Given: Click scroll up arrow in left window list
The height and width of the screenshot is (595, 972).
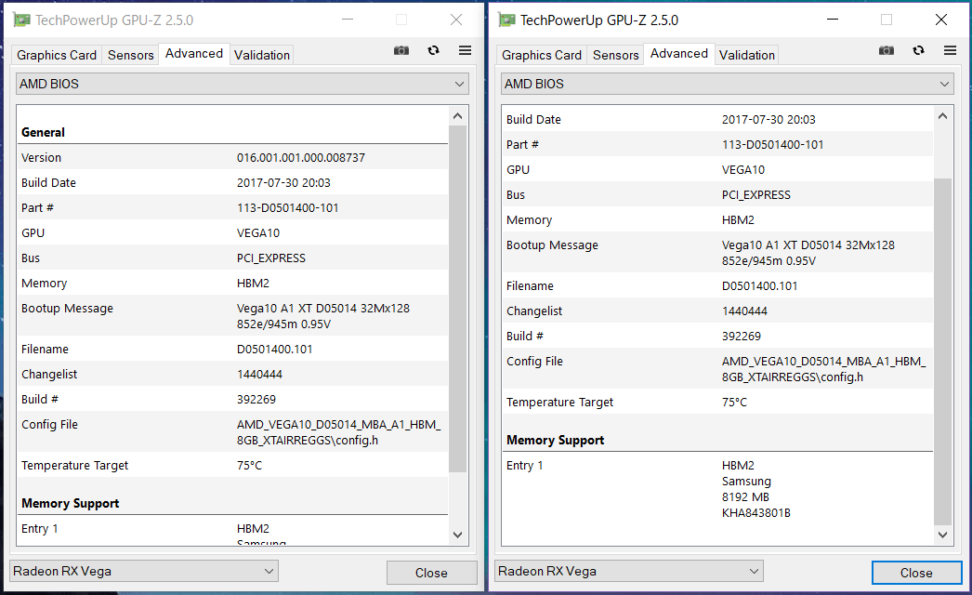Looking at the screenshot, I should [x=457, y=116].
